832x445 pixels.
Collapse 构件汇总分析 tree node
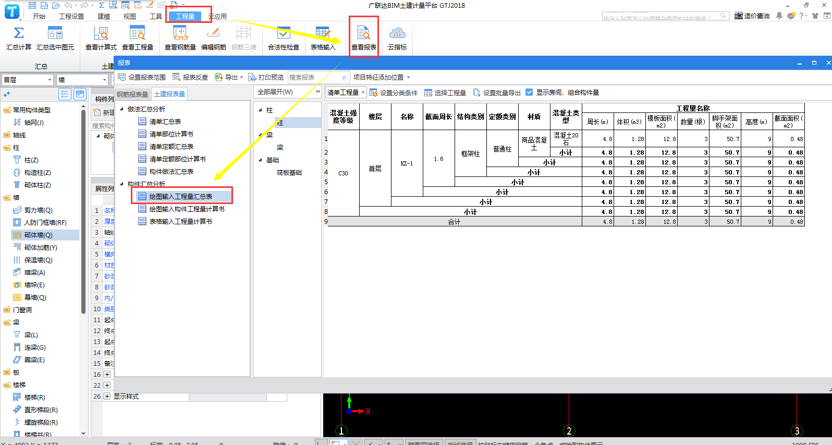[x=122, y=184]
